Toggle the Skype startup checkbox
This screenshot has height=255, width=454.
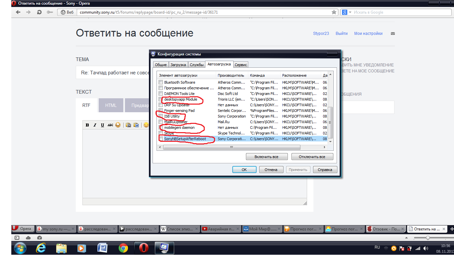pyautogui.click(x=161, y=133)
